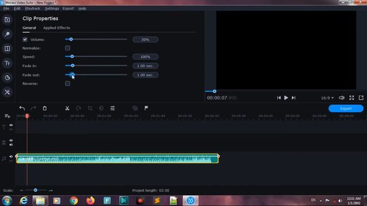Viewport: 367px width, 206px height.
Task: Open the Windows Start menu
Action: click(7, 201)
